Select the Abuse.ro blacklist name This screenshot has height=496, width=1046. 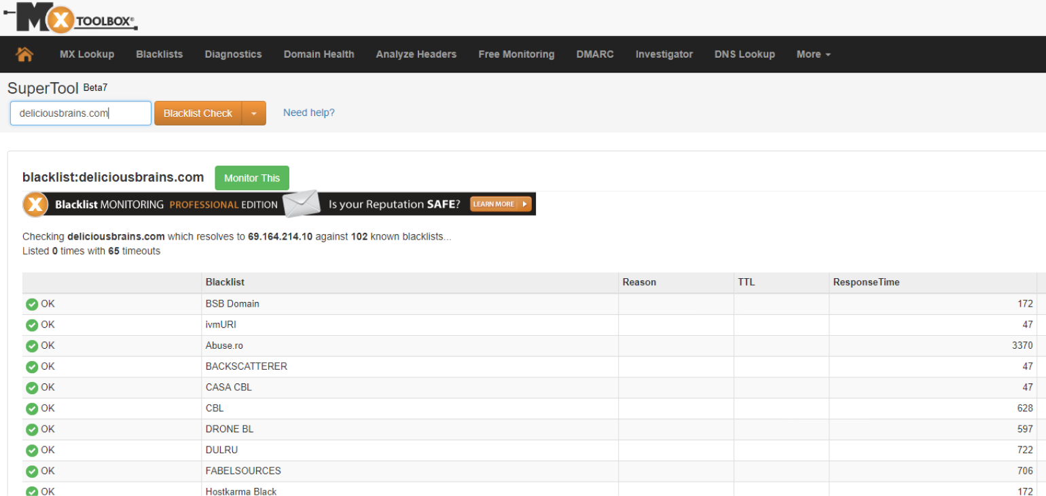pos(224,345)
